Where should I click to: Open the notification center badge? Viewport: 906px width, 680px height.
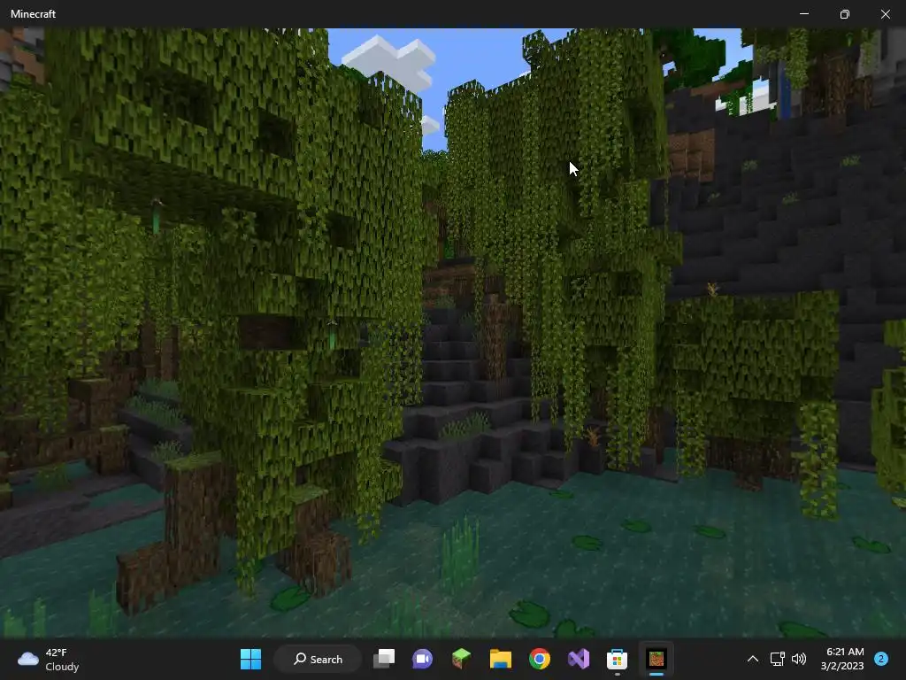[881, 659]
